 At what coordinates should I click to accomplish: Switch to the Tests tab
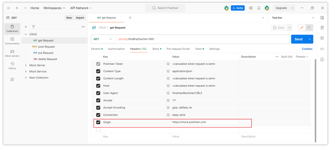[199, 49]
